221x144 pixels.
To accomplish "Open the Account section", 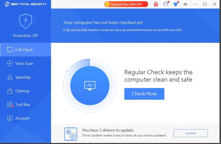I will pyautogui.click(x=25, y=118).
